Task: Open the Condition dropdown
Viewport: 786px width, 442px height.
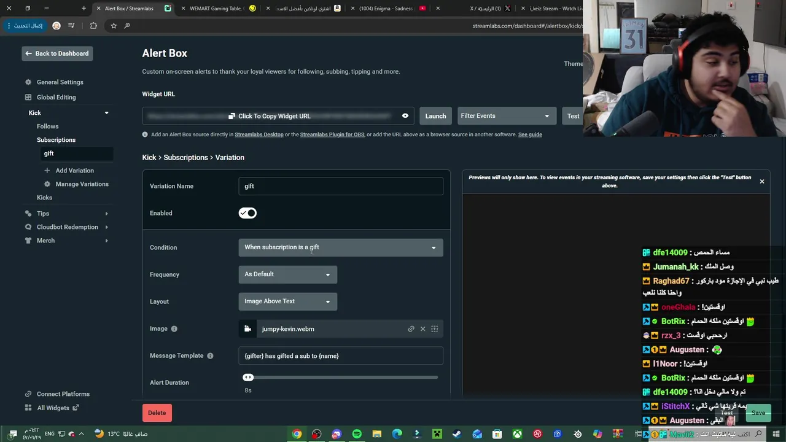Action: (x=341, y=247)
